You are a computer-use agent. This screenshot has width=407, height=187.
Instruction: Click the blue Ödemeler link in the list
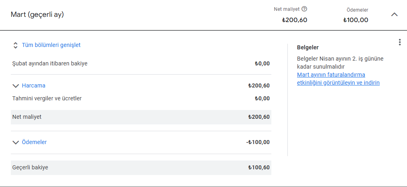[x=34, y=142]
